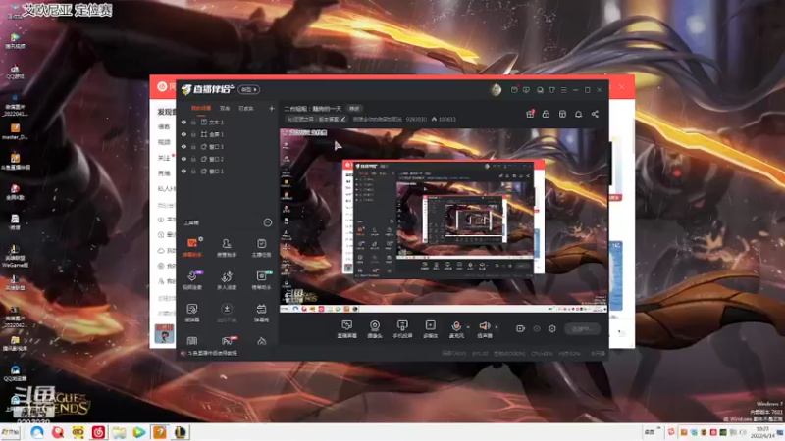Select the active orange scene tab
The image size is (785, 441).
(x=201, y=108)
